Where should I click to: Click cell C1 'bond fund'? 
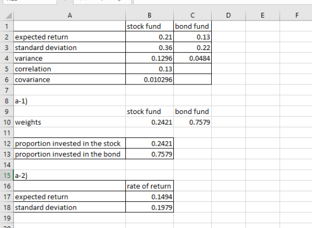coord(192,26)
